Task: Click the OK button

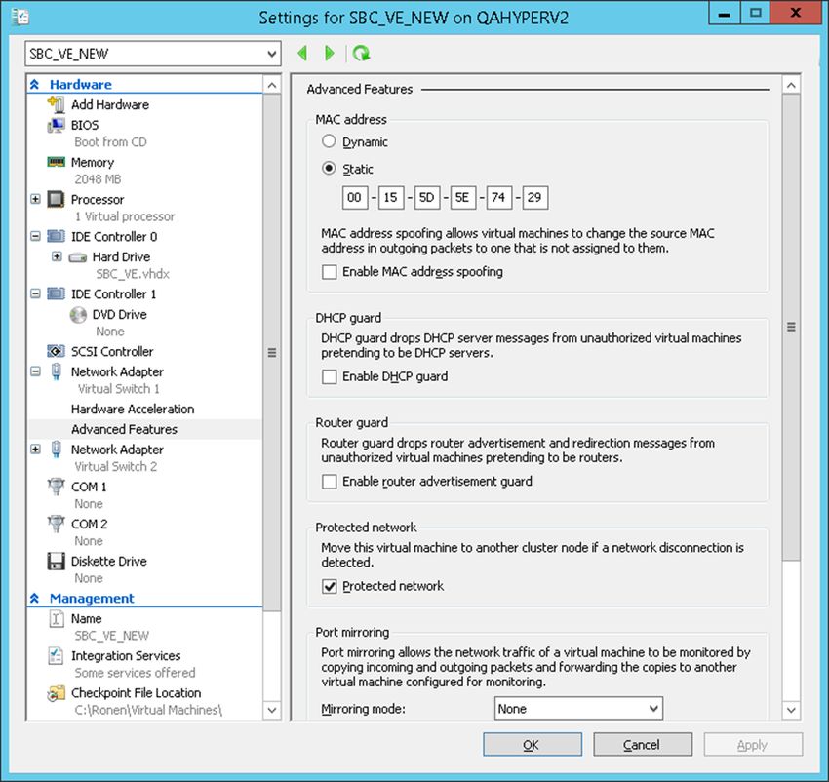Action: click(533, 744)
